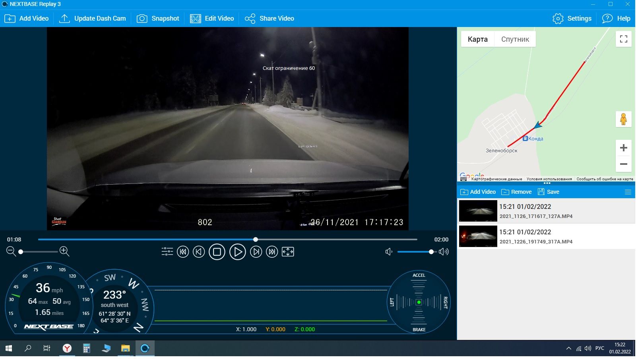Zoom in on the map with plus
This screenshot has width=636, height=359.
pos(623,148)
